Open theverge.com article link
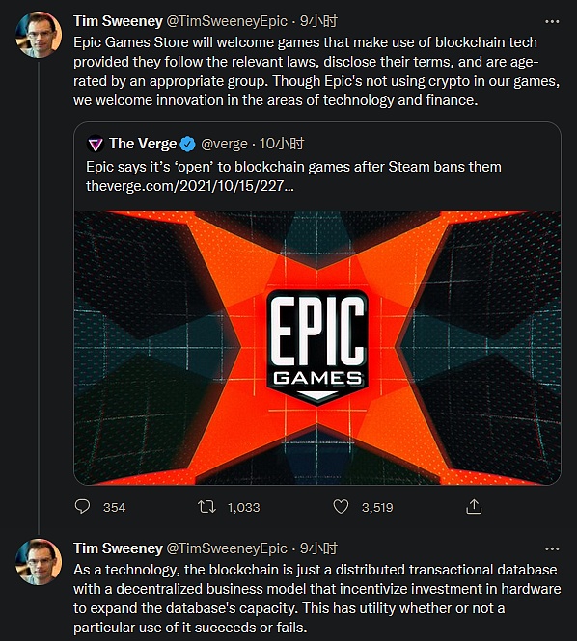This screenshot has width=577, height=641. [189, 186]
